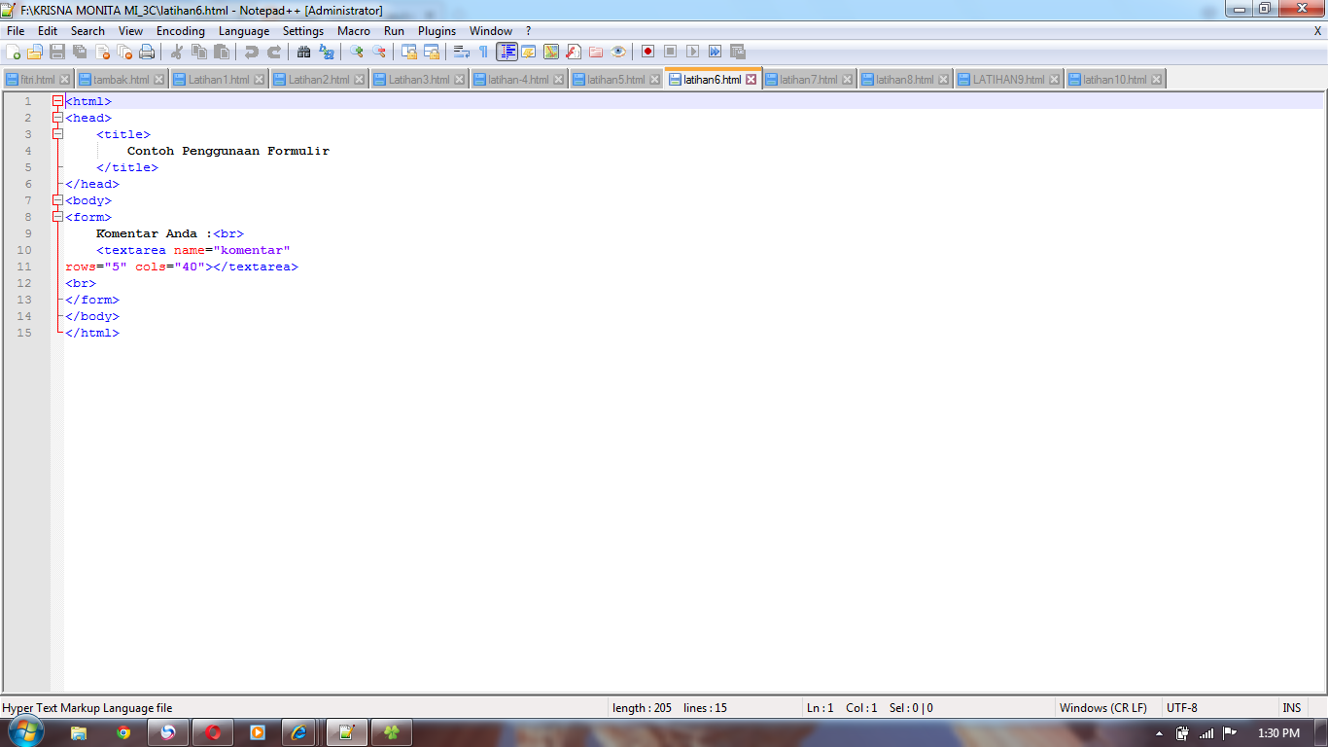The height and width of the screenshot is (747, 1328).
Task: Save all open files from toolbar
Action: click(80, 52)
